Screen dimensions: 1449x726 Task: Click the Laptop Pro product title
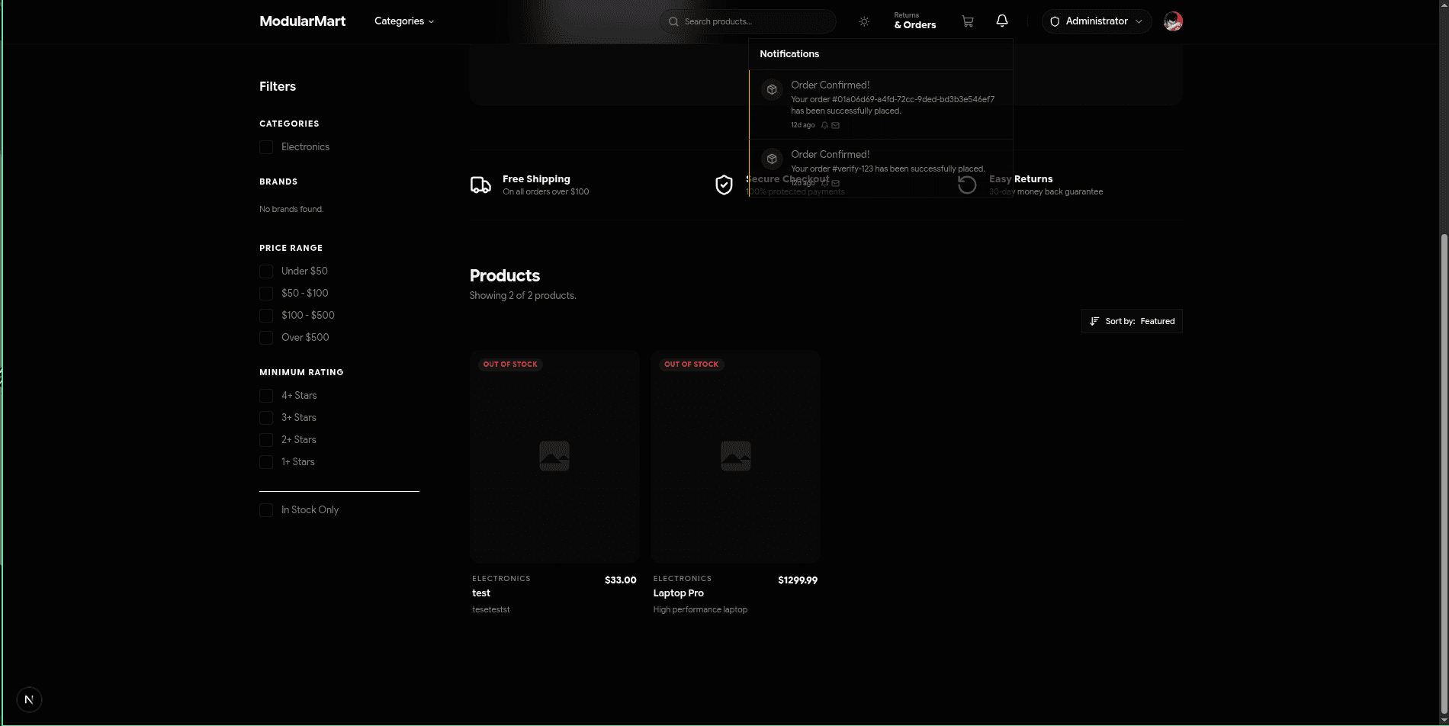679,593
